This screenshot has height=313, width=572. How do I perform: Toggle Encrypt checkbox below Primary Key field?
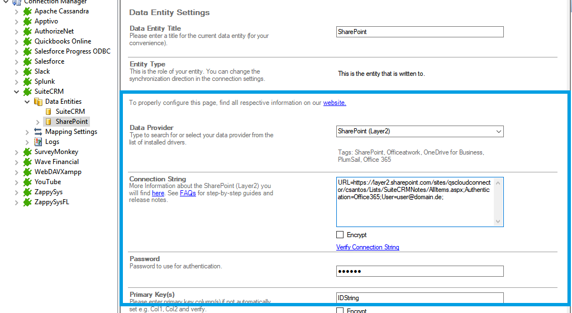tap(340, 310)
